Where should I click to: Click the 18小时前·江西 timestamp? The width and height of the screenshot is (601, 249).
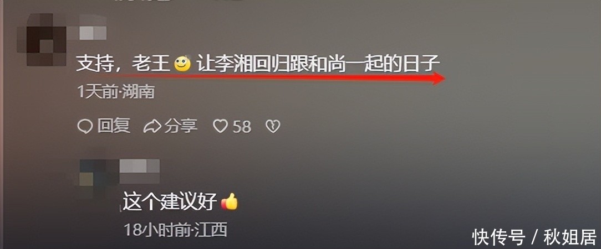click(x=176, y=230)
